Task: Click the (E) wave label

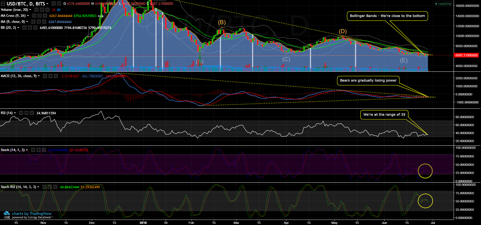Action: [403, 60]
